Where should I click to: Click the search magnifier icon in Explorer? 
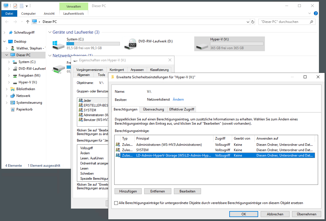pyautogui.click(x=311, y=22)
